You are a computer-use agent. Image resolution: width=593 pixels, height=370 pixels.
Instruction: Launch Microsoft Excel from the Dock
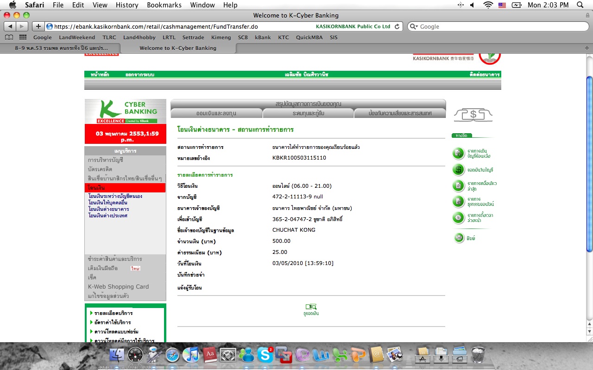pos(340,355)
